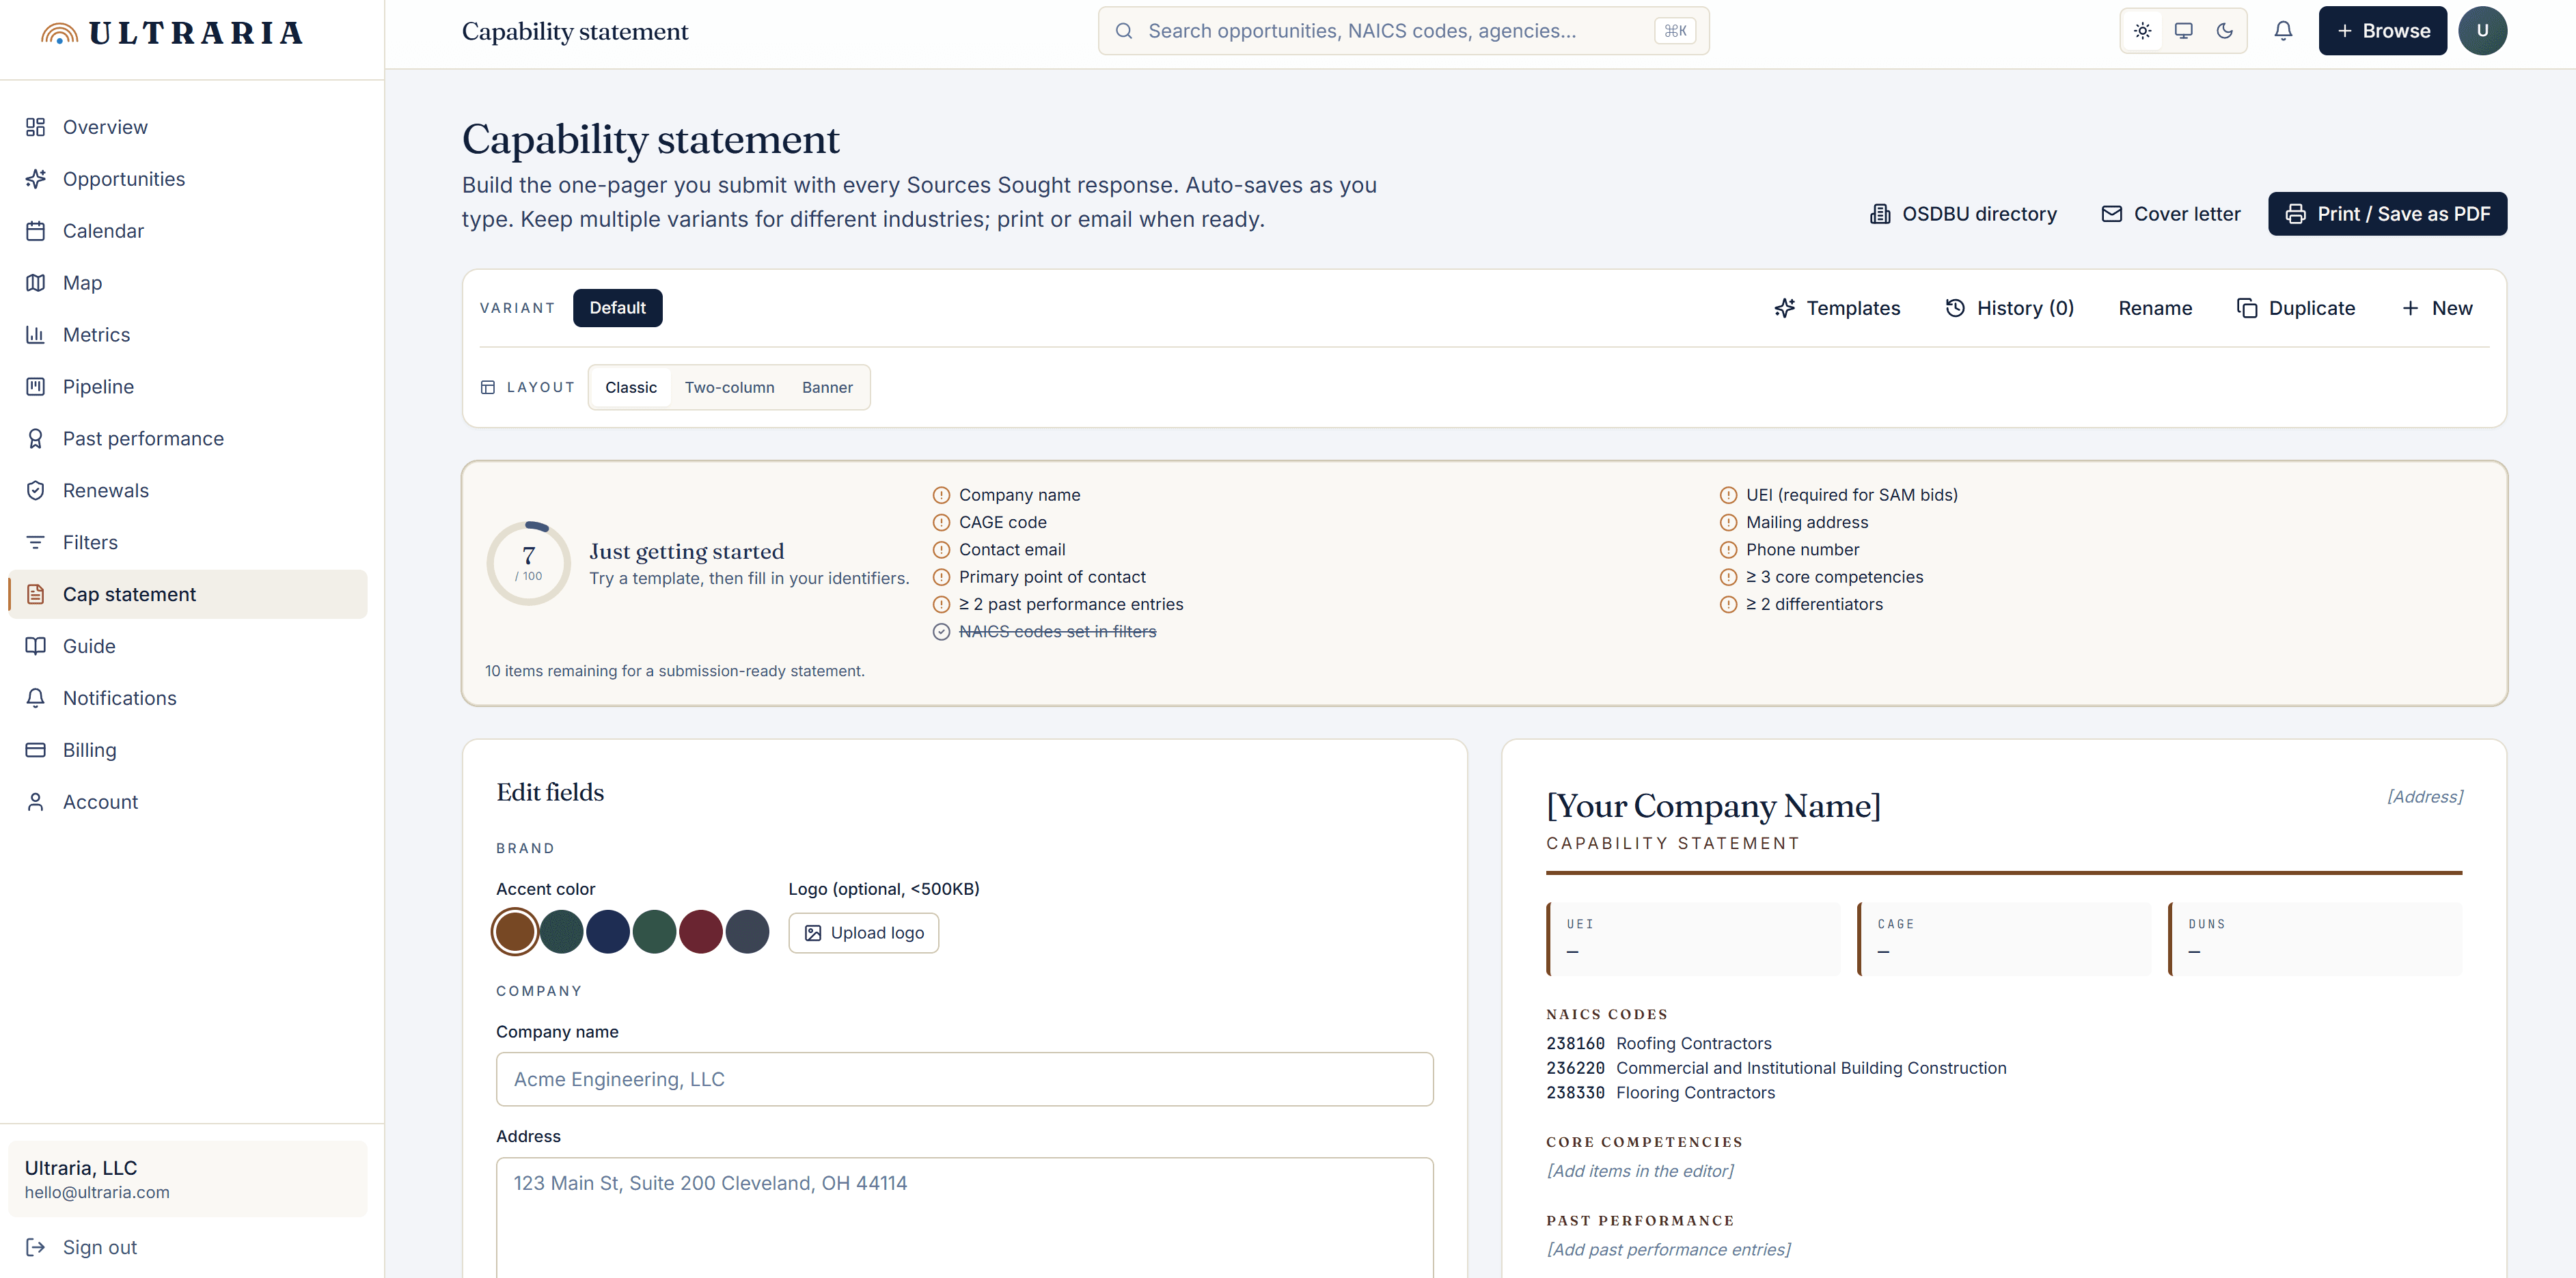Click the 7 / 100 progress ring
The height and width of the screenshot is (1278, 2576).
[x=529, y=563]
